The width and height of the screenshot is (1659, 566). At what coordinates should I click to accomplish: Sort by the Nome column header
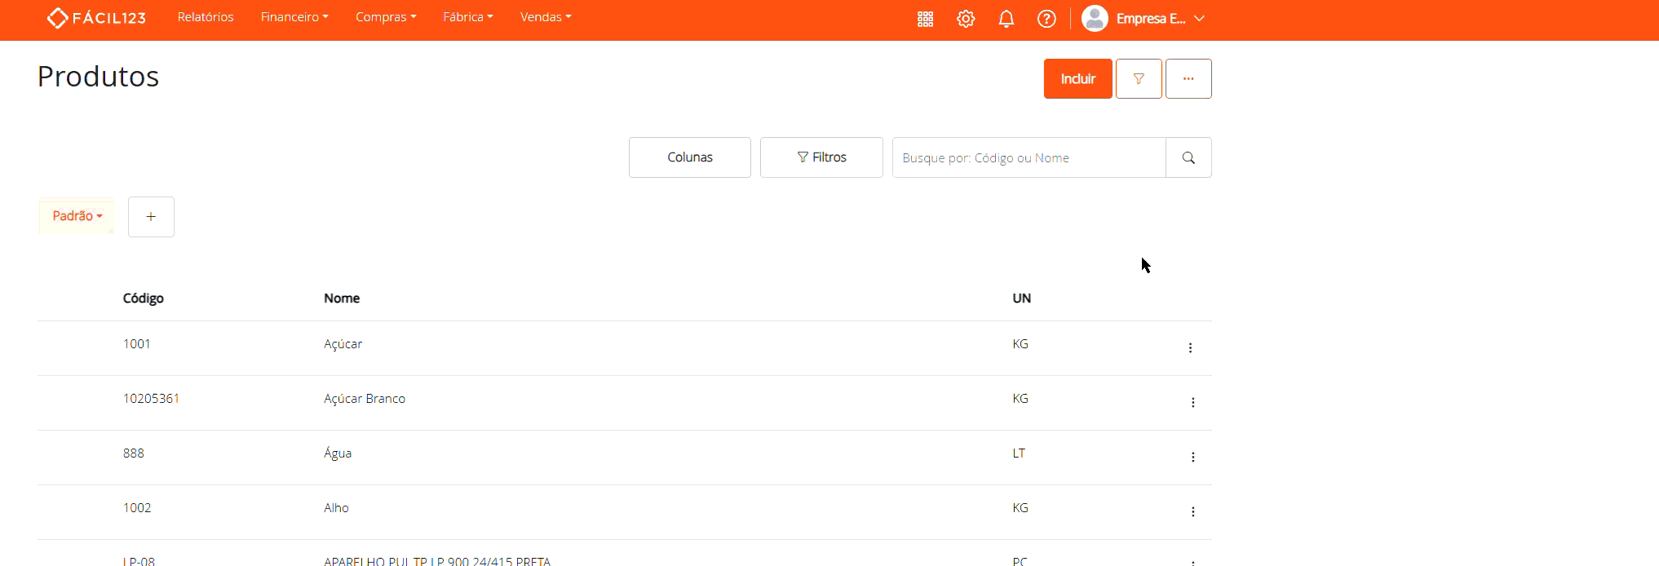pos(342,298)
